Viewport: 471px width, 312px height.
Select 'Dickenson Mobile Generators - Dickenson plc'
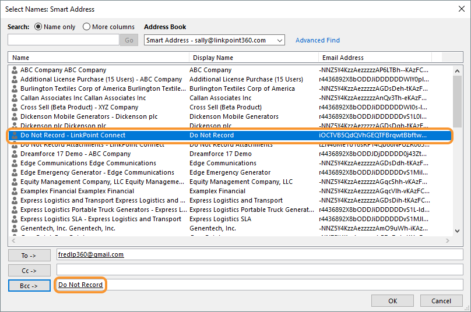pos(89,116)
